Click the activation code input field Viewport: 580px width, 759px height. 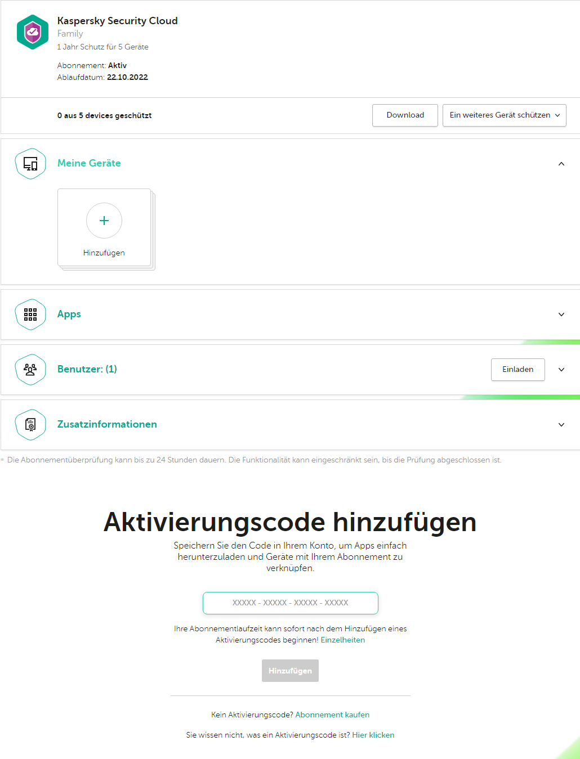click(x=290, y=603)
